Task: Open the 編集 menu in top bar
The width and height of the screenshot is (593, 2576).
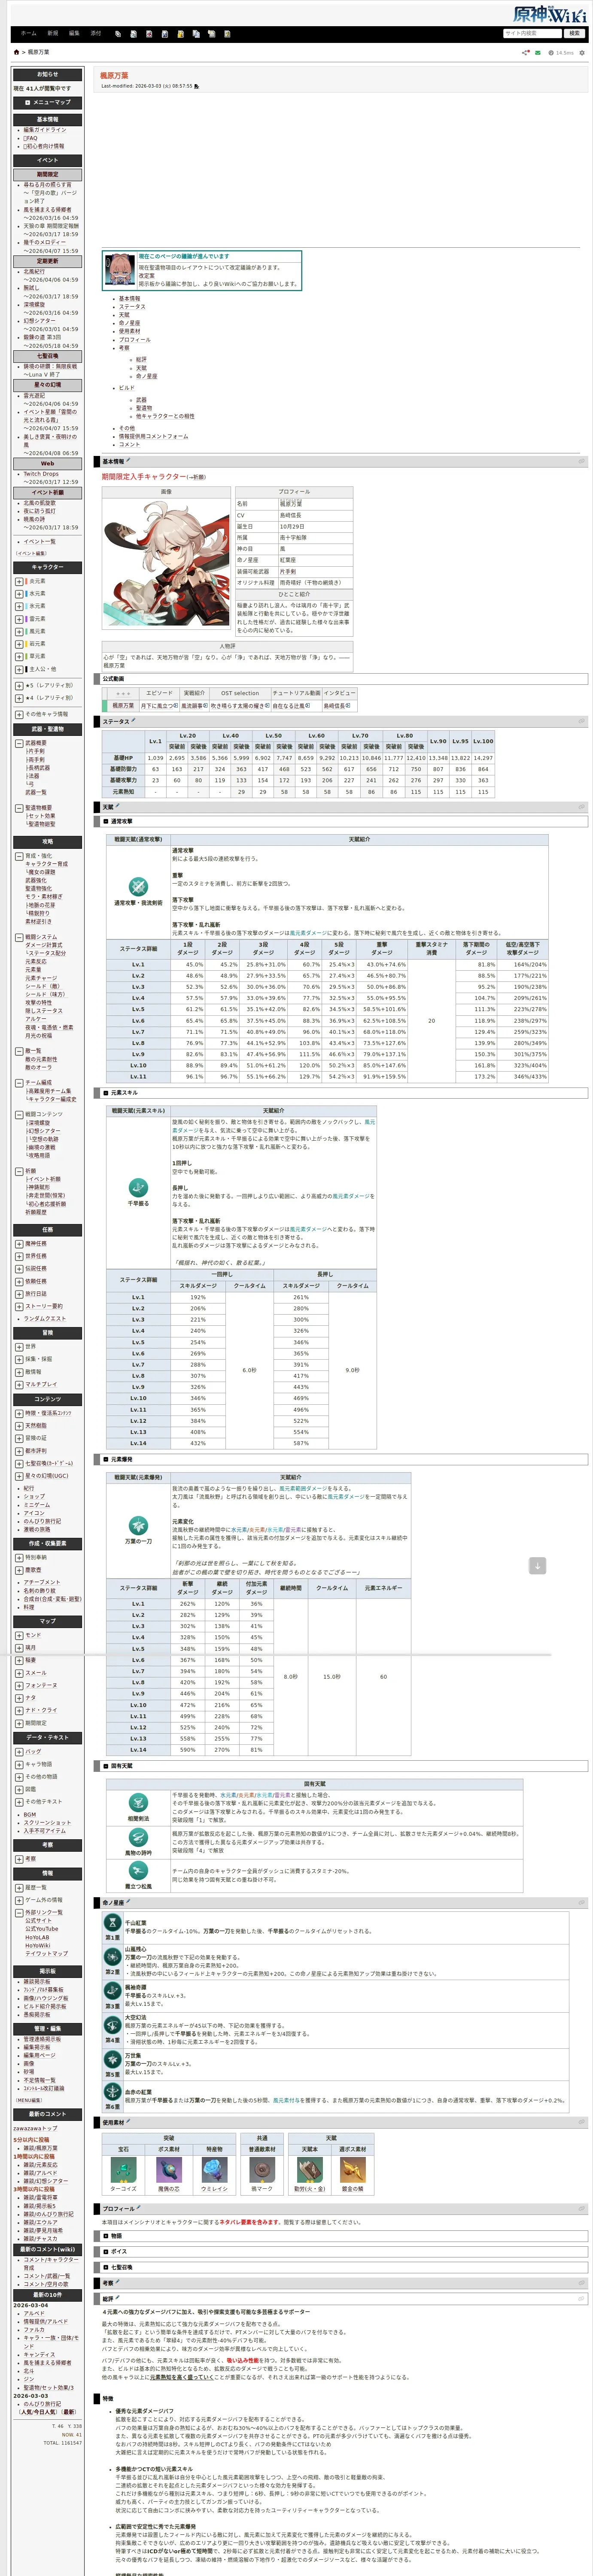Action: coord(74,33)
